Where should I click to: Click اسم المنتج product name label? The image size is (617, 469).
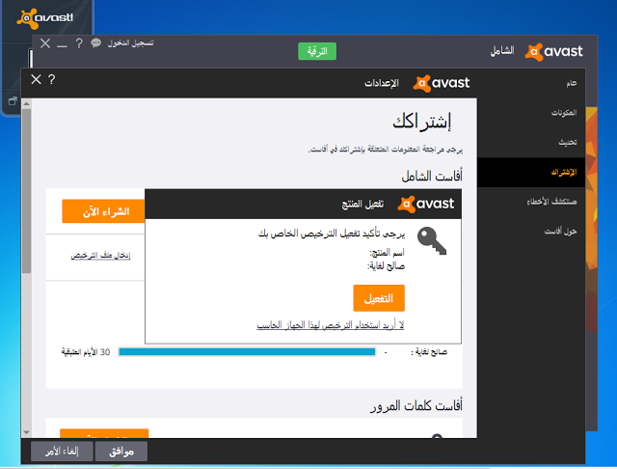[x=387, y=253]
